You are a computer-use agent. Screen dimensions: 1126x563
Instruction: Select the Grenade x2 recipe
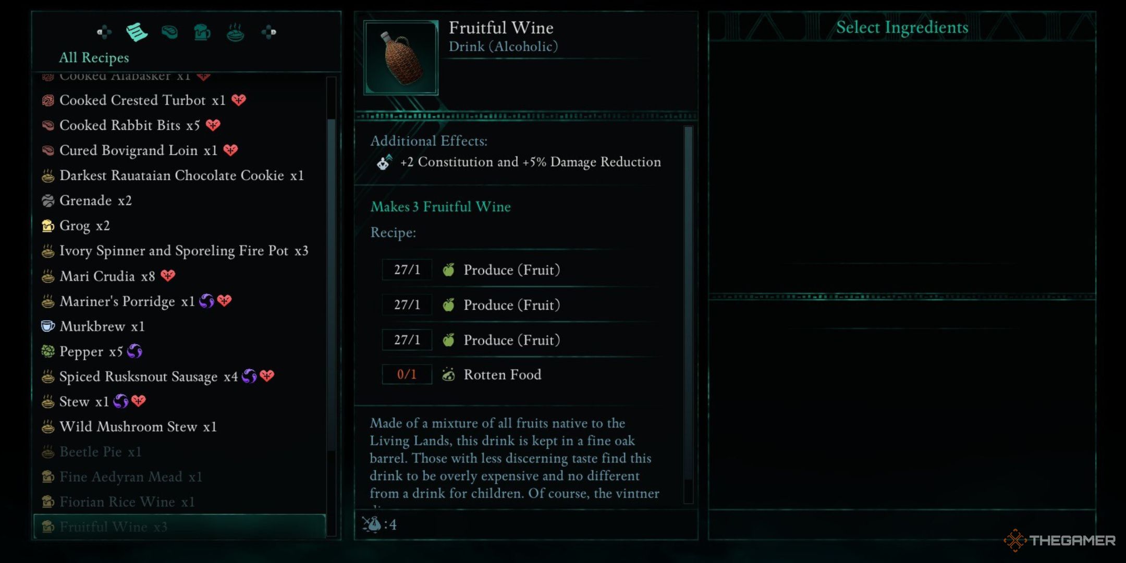pos(95,201)
